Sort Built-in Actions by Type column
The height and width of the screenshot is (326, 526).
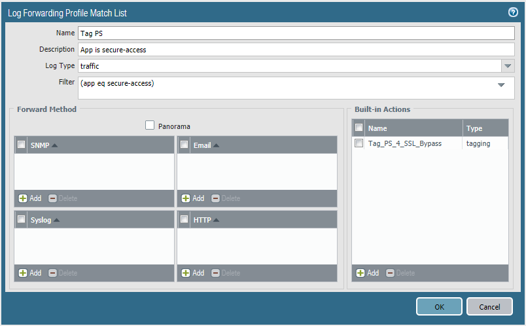click(x=474, y=129)
